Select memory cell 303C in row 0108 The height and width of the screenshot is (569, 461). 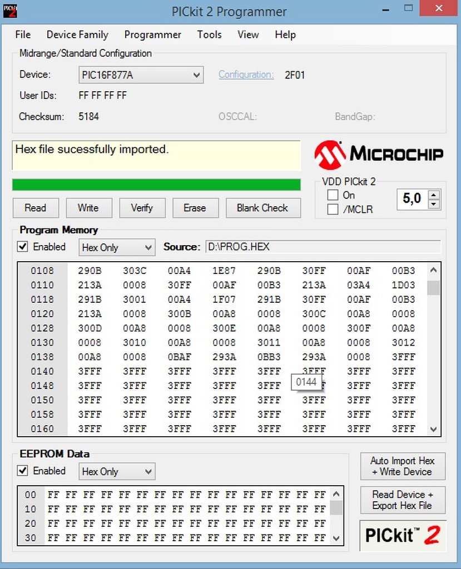point(135,271)
